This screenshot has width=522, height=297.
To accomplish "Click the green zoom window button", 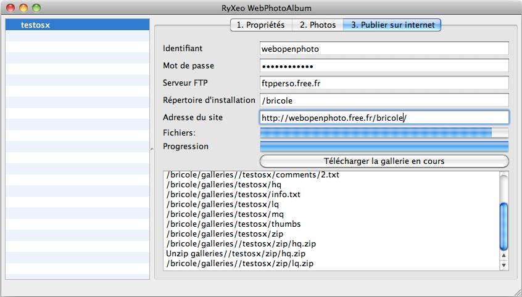I will click(36, 8).
